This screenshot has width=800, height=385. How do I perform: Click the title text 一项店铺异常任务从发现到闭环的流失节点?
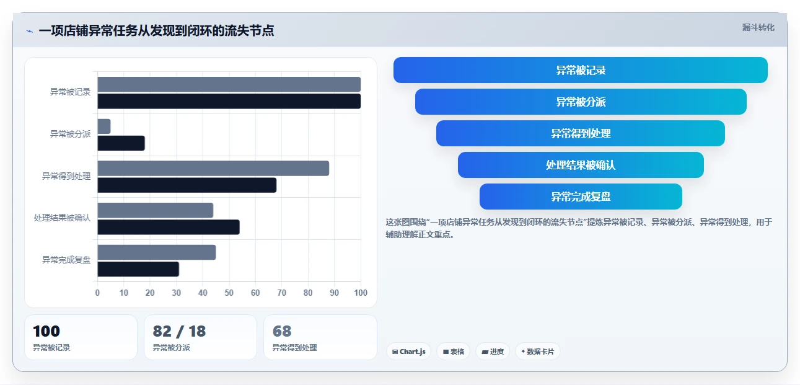(156, 31)
